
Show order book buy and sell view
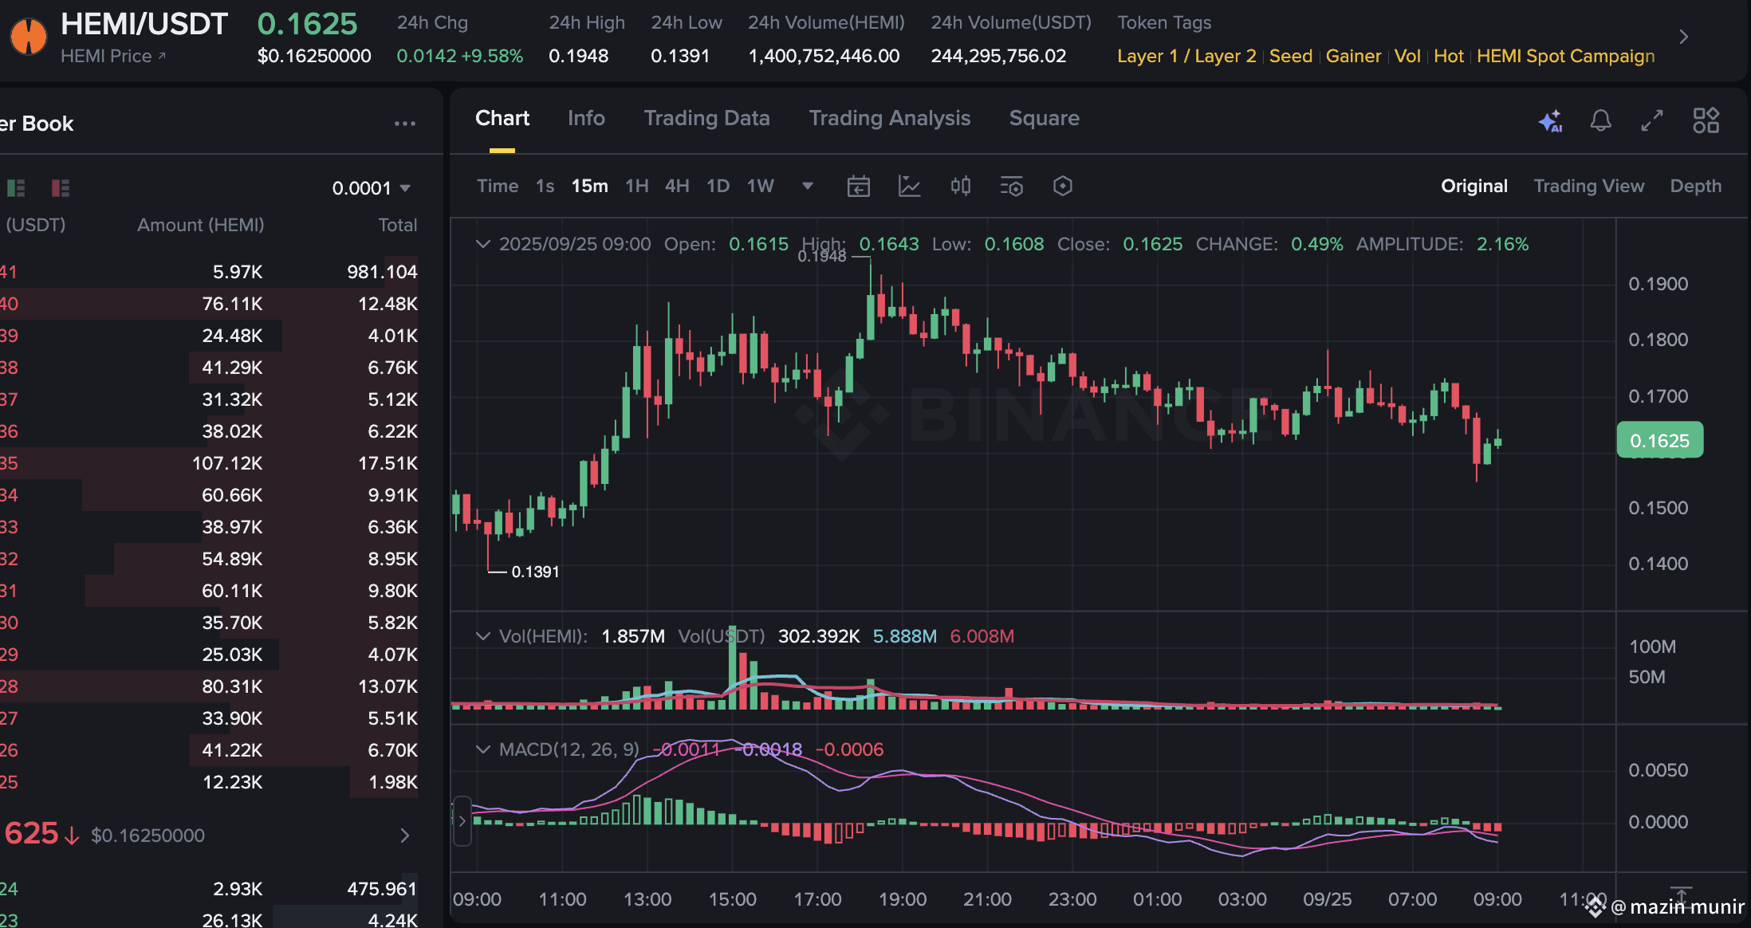click(x=16, y=188)
